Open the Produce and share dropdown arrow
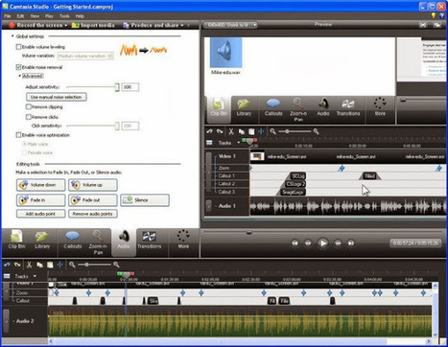Viewport: 448px width, 347px height. pyautogui.click(x=182, y=25)
